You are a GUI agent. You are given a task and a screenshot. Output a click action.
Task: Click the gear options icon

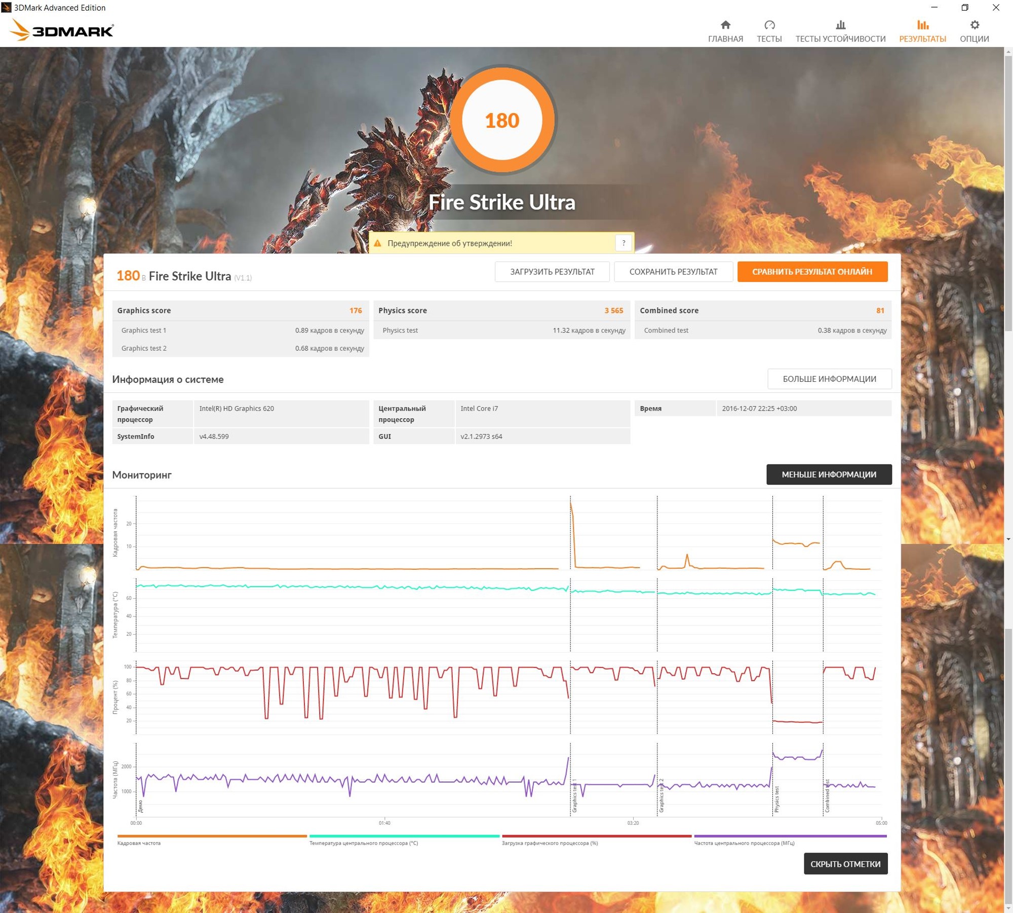click(975, 25)
